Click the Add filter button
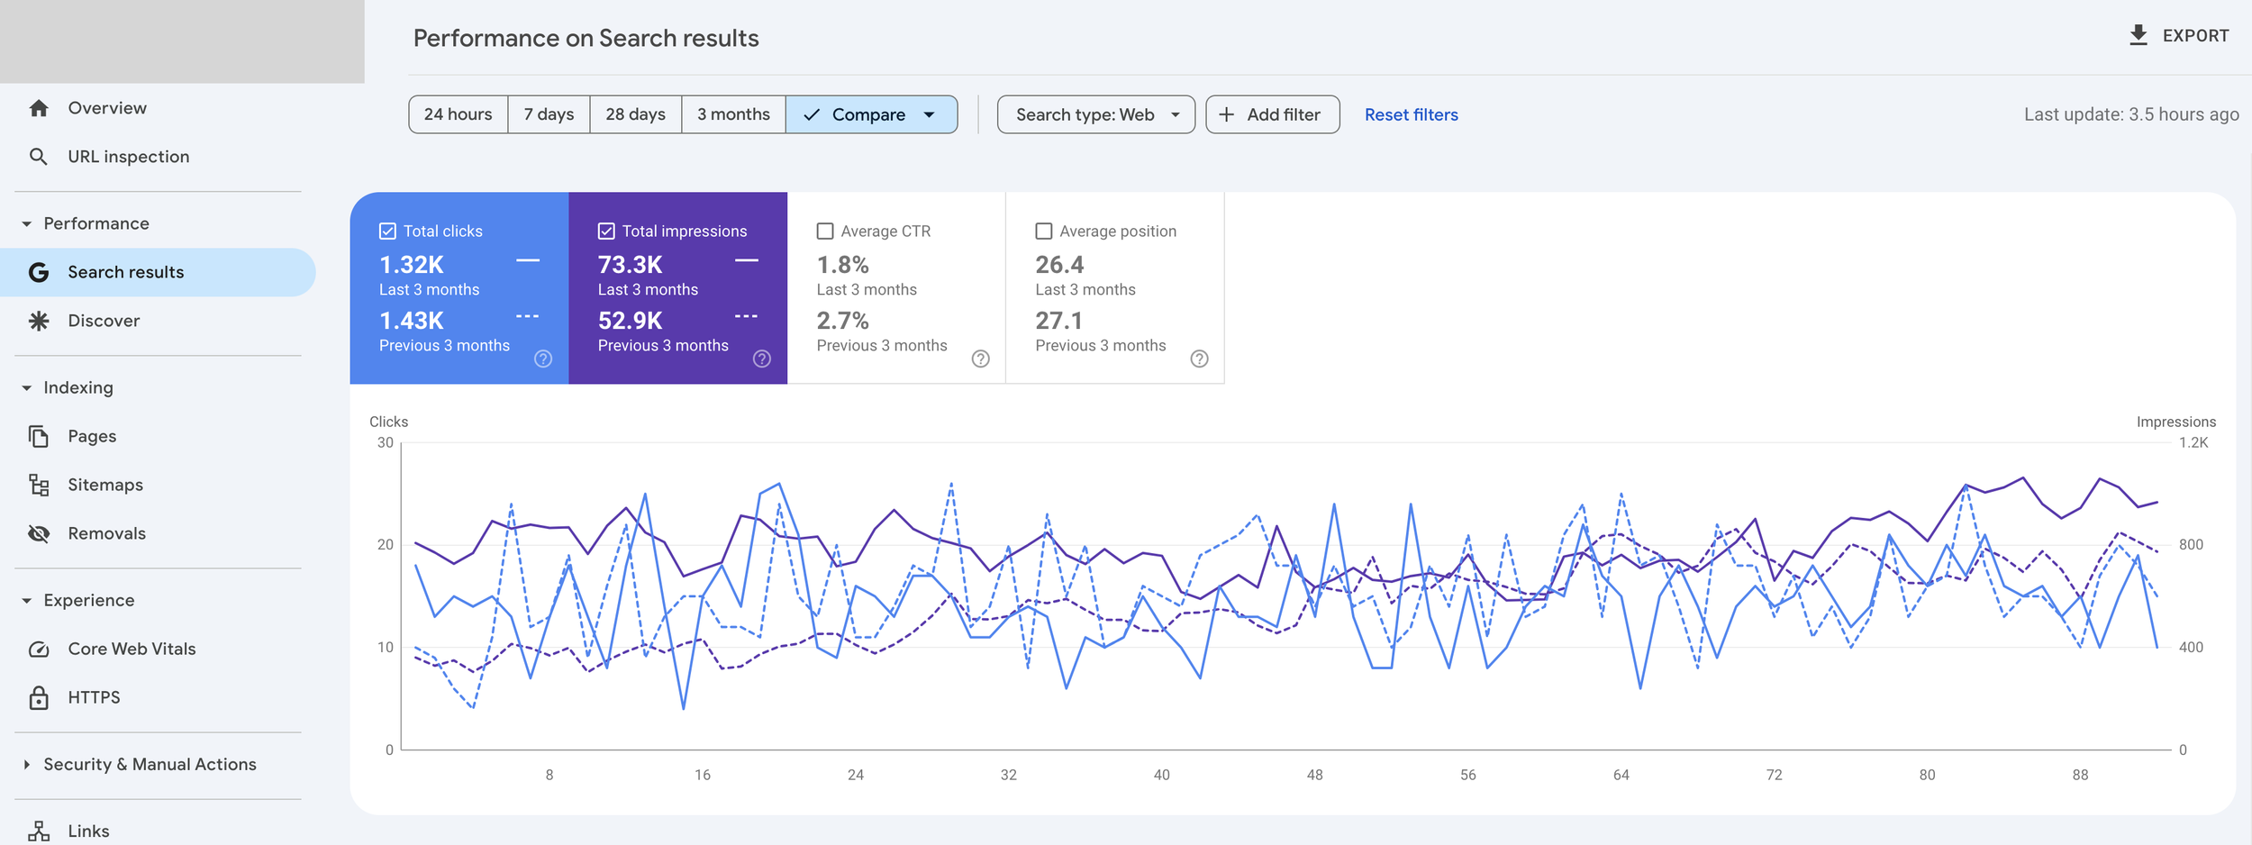2252x845 pixels. click(x=1272, y=115)
